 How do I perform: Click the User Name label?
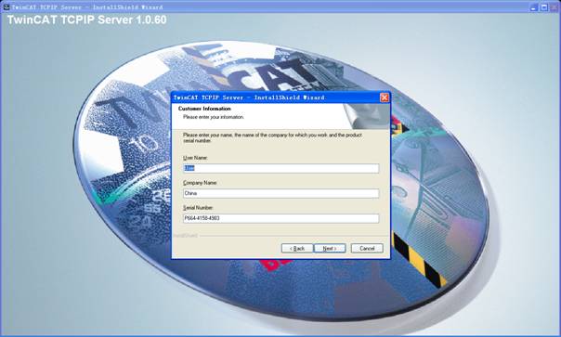195,158
